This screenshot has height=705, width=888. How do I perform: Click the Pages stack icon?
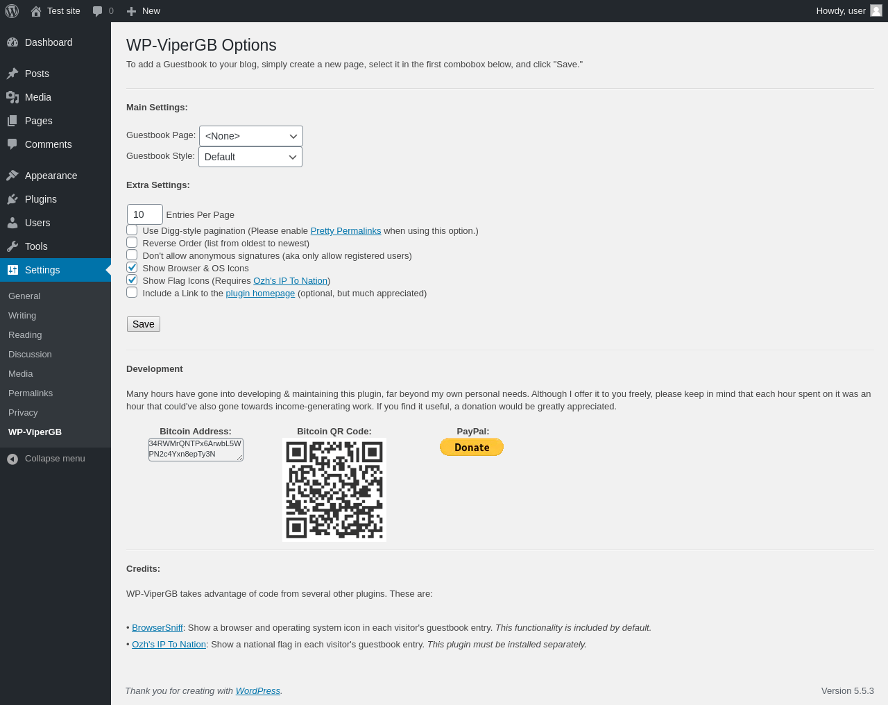tap(12, 121)
